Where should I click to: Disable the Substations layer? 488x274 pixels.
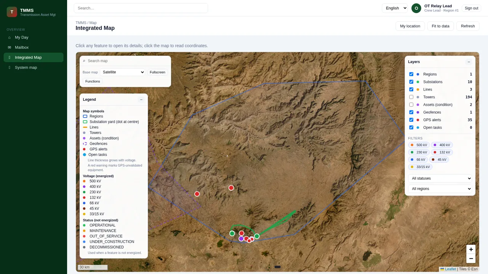[x=411, y=82]
